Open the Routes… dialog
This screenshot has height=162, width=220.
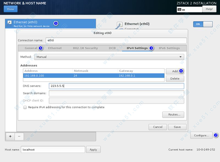pyautogui.click(x=173, y=115)
